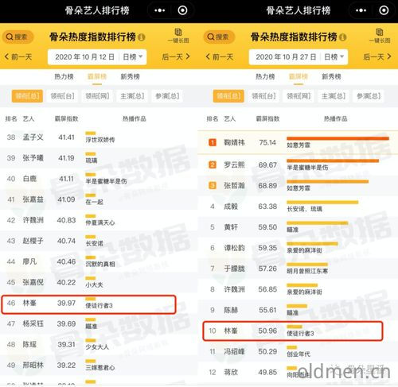The height and width of the screenshot is (387, 398).
Task: Click artist name 杨采钰 at rank 47
Action: (33, 323)
